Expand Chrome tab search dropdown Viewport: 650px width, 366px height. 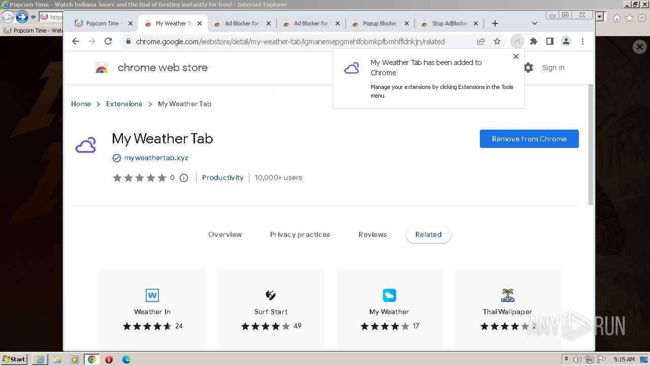tap(534, 23)
